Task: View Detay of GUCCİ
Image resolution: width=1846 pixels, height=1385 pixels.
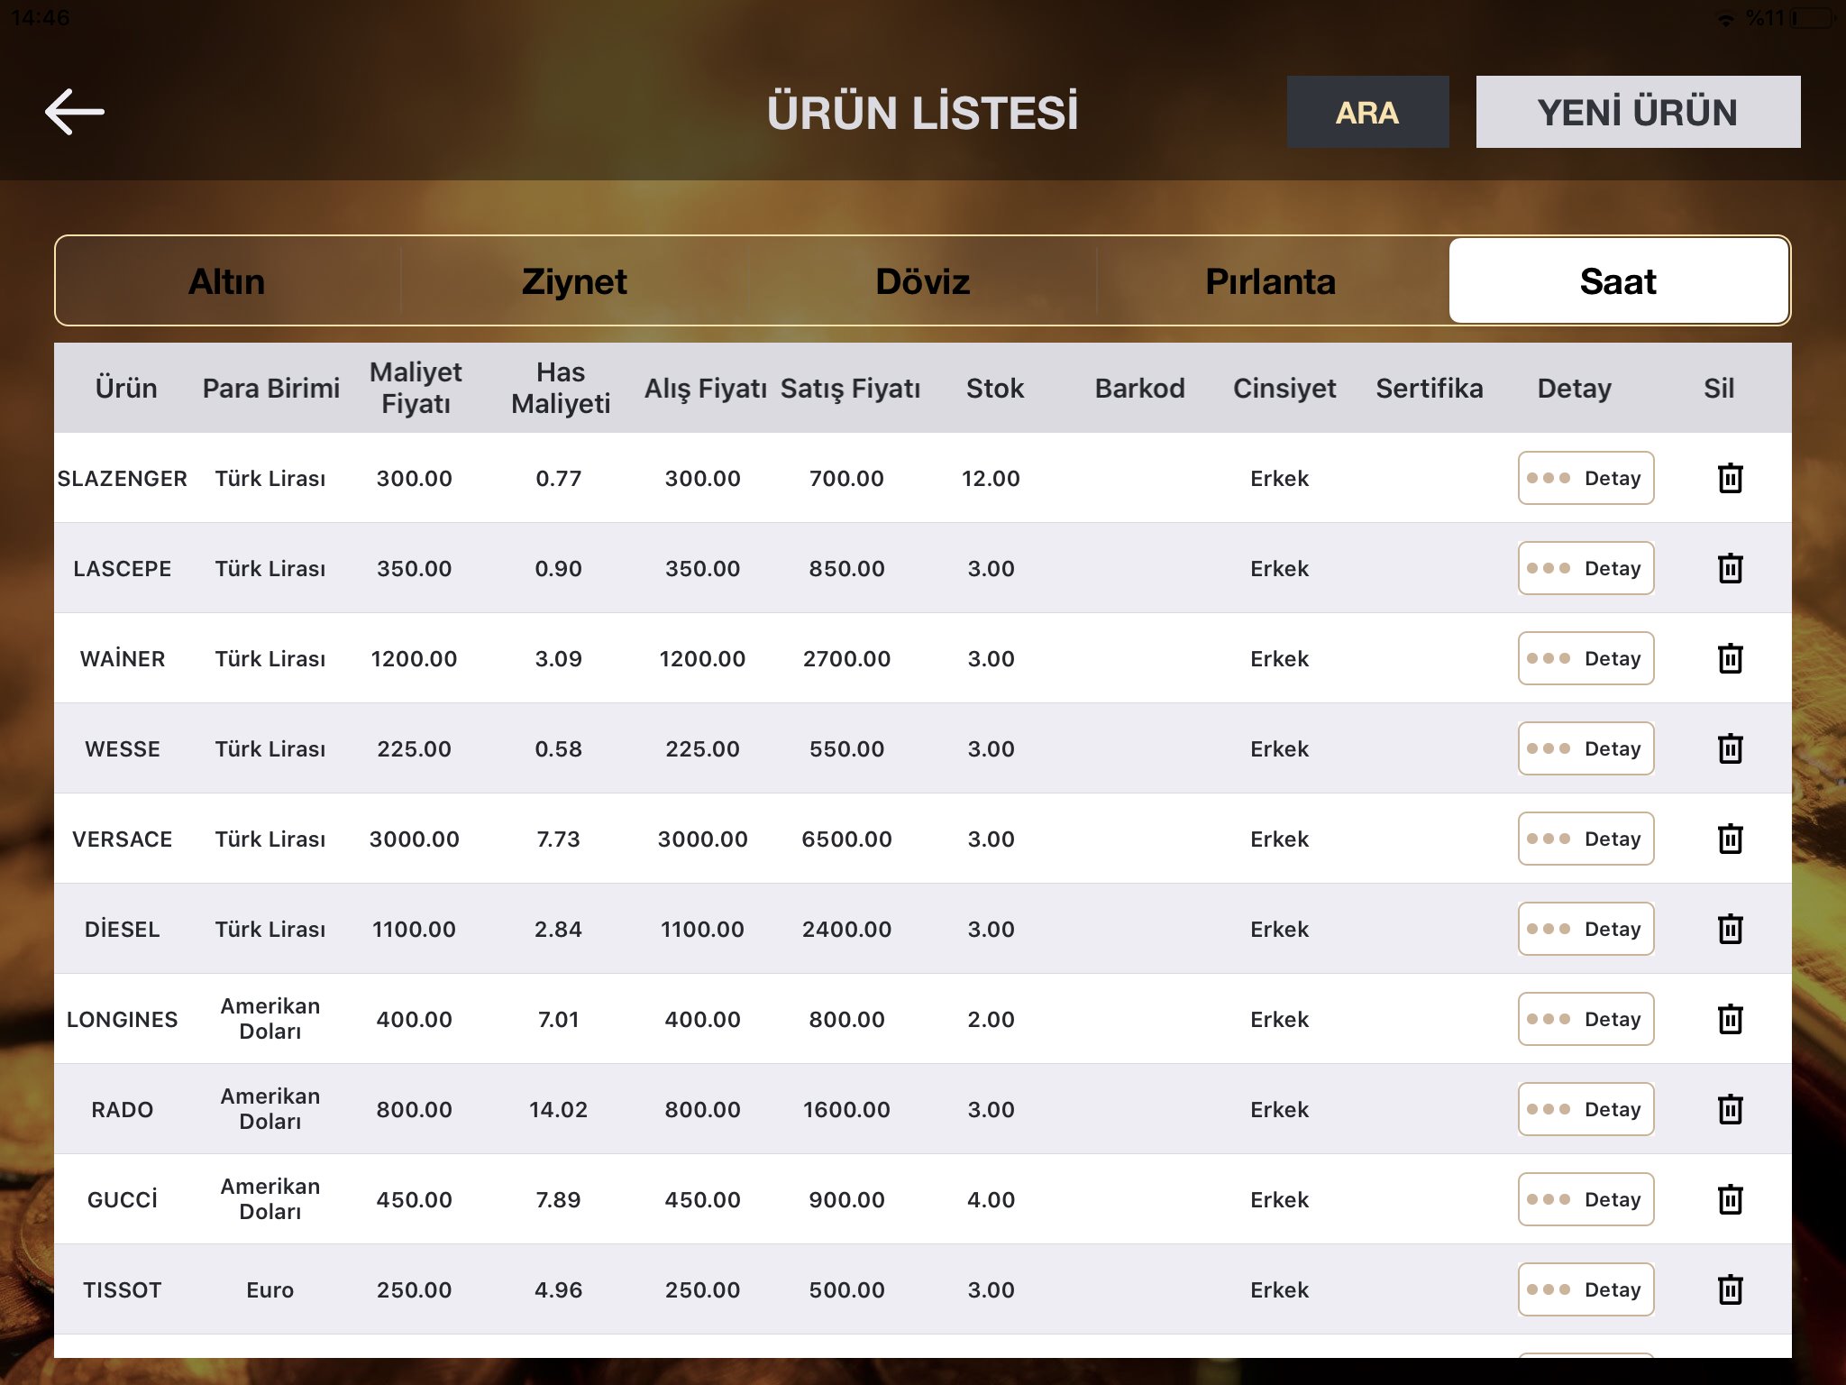Action: pyautogui.click(x=1586, y=1199)
